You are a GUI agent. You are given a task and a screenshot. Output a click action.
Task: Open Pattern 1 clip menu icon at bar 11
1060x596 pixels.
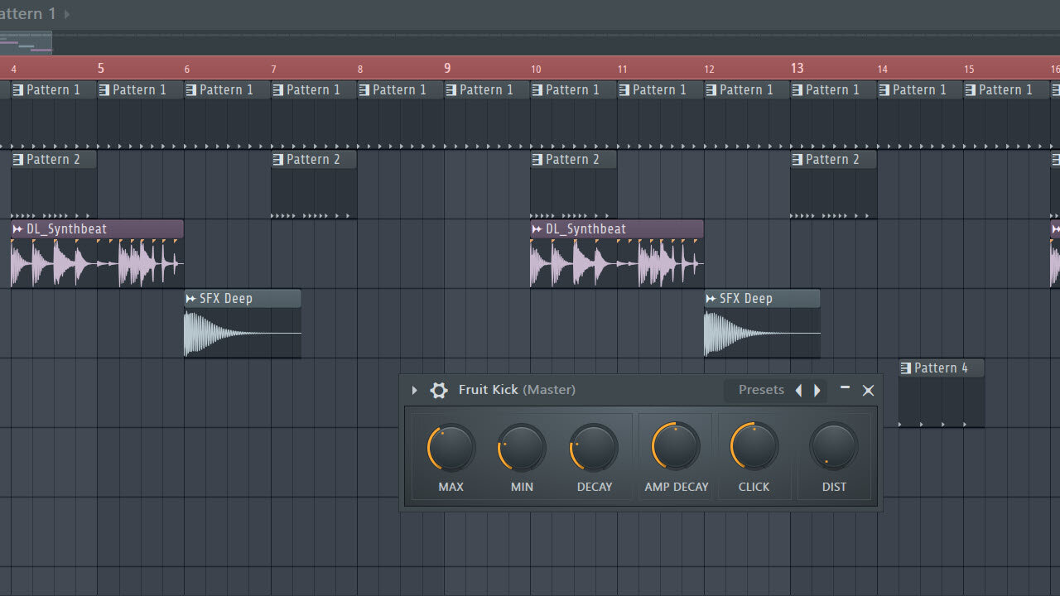pyautogui.click(x=624, y=90)
